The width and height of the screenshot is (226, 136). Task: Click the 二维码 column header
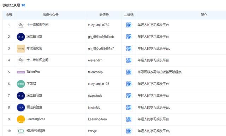pyautogui.click(x=129, y=15)
